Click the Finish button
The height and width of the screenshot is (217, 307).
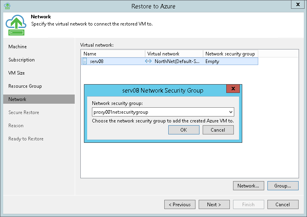click(249, 205)
